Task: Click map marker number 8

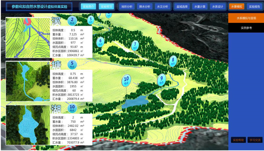Action: tap(173, 61)
